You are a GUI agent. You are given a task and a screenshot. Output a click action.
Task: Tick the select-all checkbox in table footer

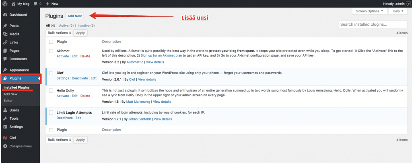pos(51,130)
